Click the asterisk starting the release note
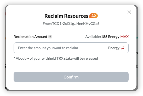Viewport: 143px width, 96px height. (14, 58)
